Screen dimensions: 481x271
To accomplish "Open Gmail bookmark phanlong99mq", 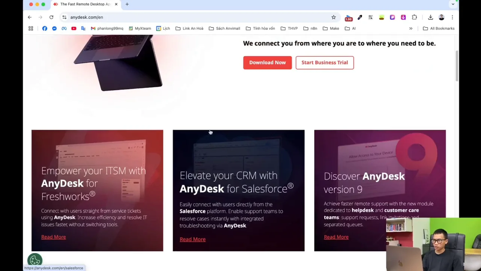I will tap(107, 28).
